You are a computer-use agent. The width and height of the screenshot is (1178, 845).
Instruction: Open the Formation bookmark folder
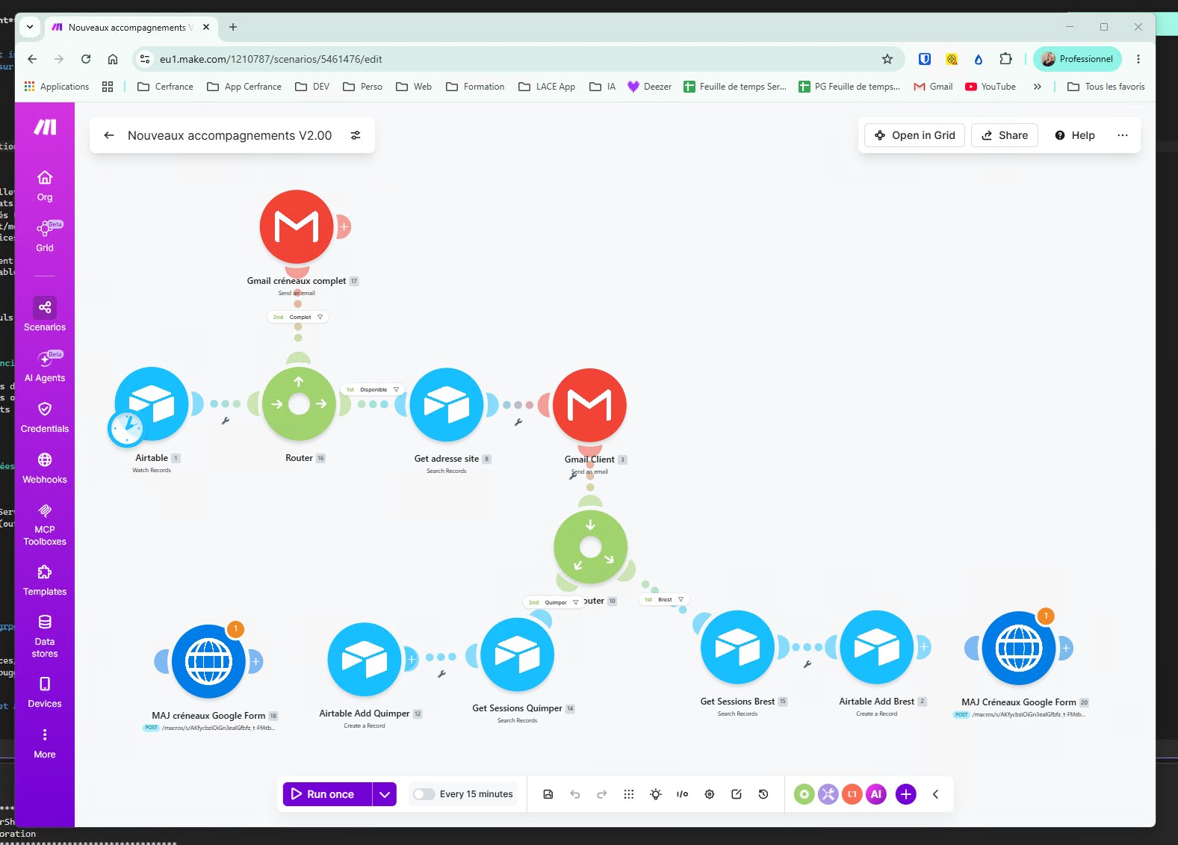click(475, 87)
